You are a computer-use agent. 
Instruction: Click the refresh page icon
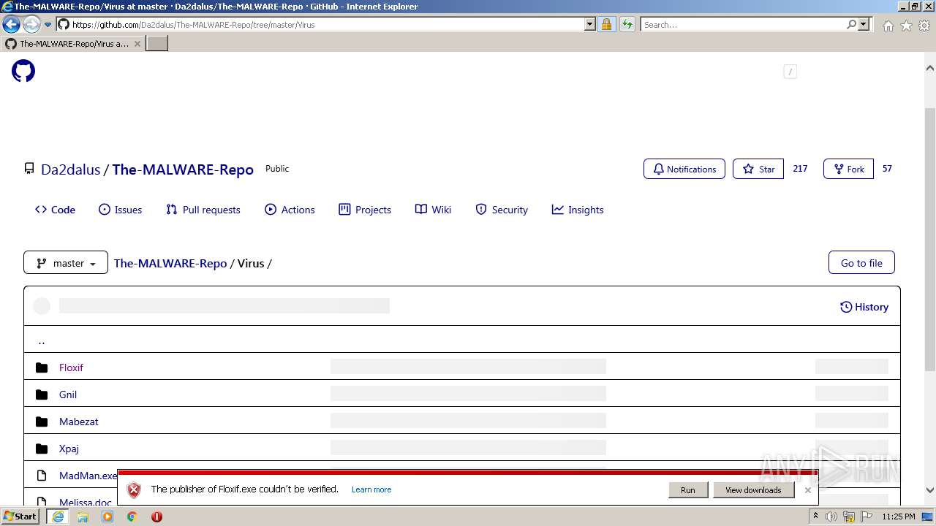coord(627,24)
